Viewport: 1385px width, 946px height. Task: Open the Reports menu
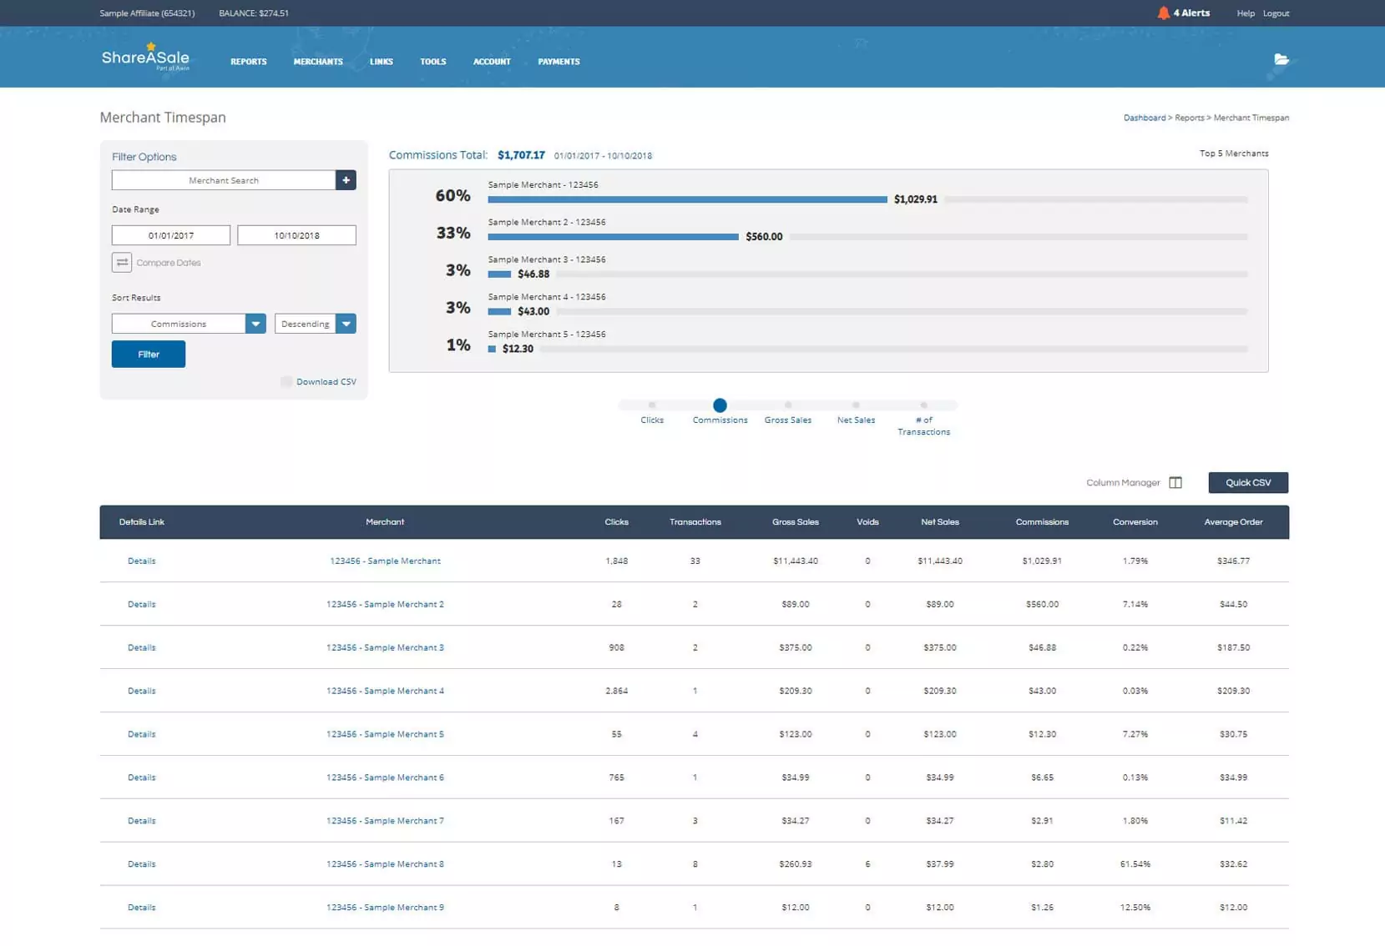coord(248,62)
